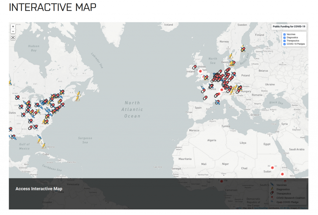The image size is (318, 215).
Task: Click the Diagnostics microscope legend icon
Action: (272, 189)
